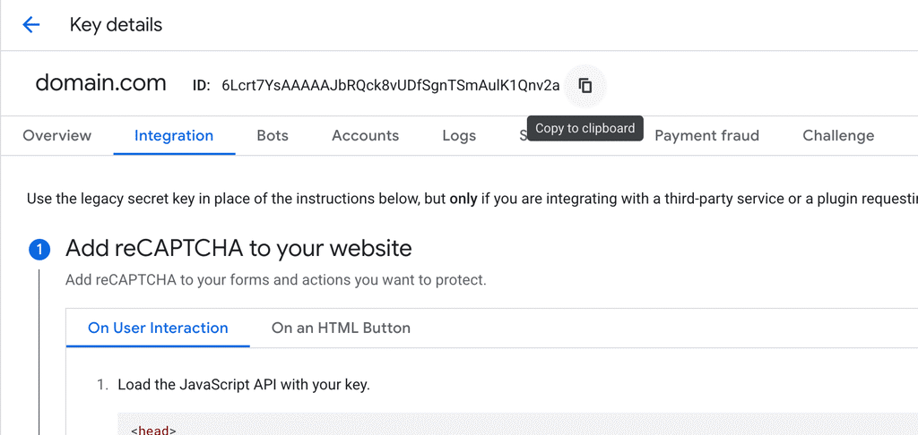Click the Key details page title

point(116,24)
